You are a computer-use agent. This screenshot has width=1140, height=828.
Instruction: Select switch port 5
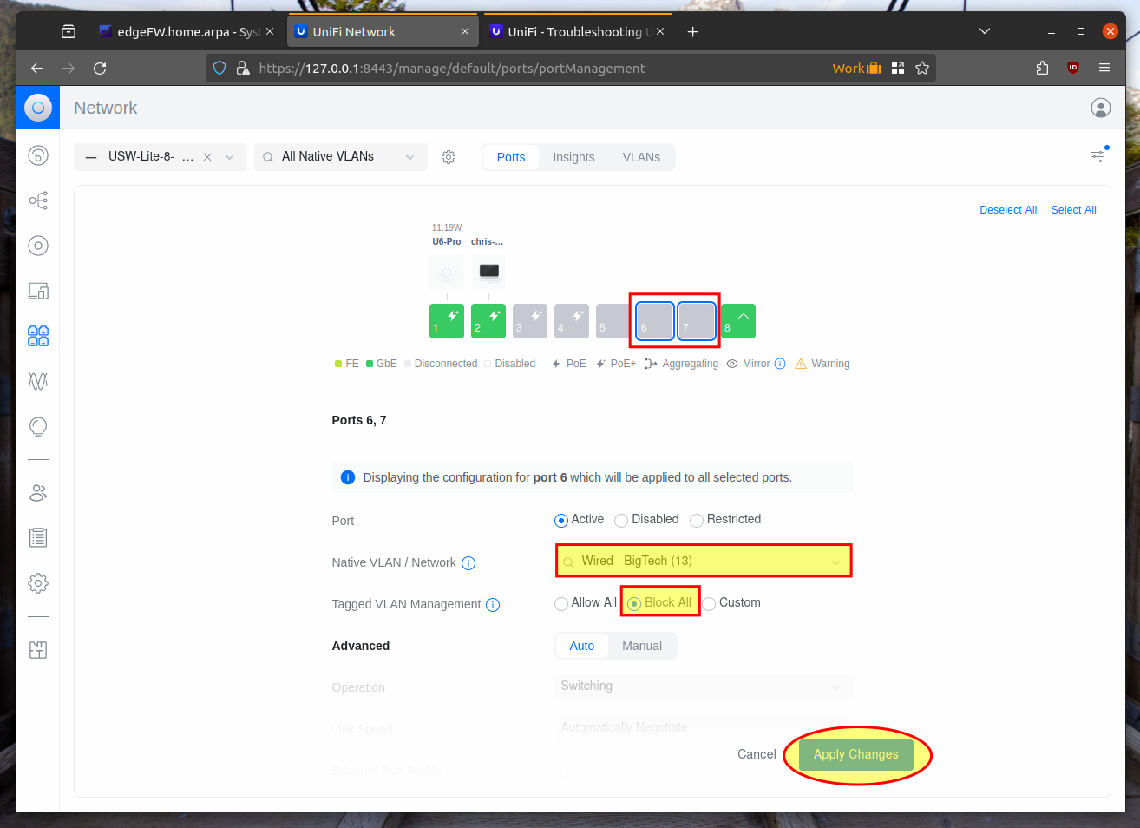613,321
